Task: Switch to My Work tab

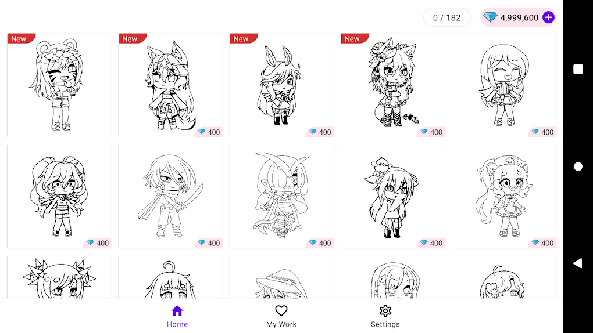Action: 281,316
